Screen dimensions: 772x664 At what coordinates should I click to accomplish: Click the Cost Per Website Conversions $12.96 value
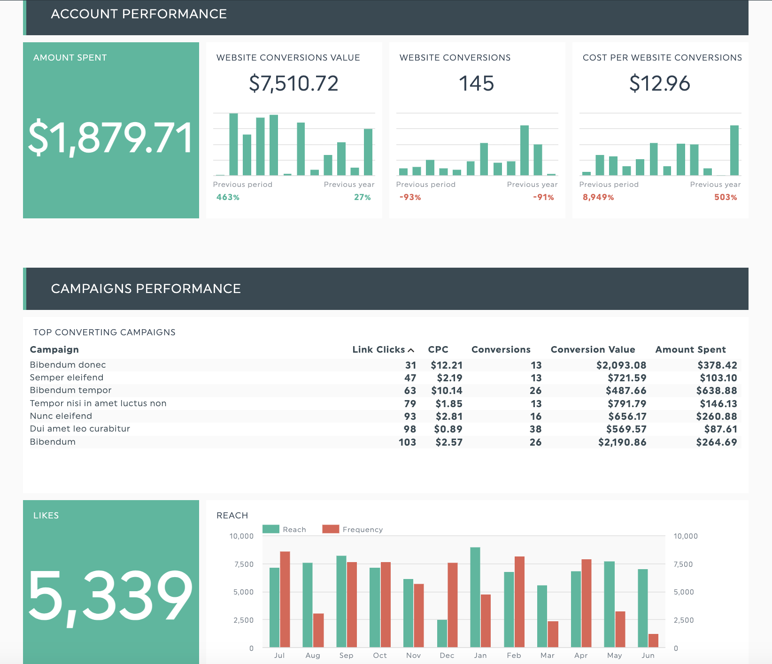(660, 84)
